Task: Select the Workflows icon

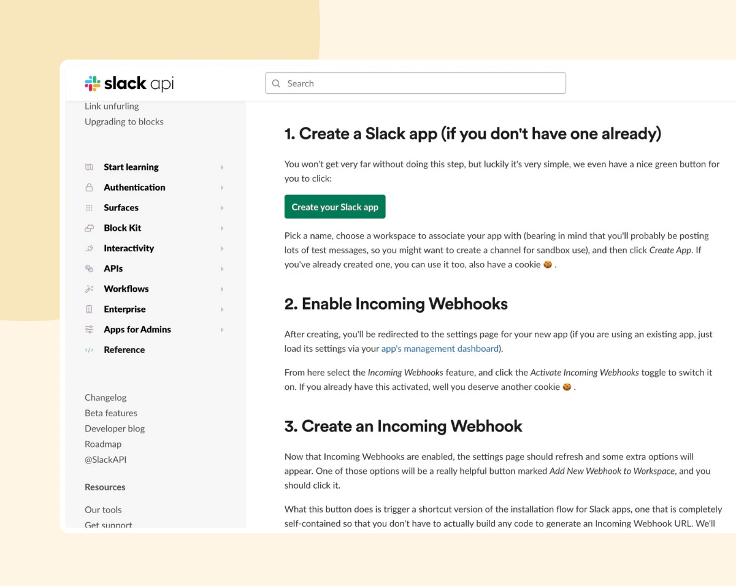Action: 89,288
